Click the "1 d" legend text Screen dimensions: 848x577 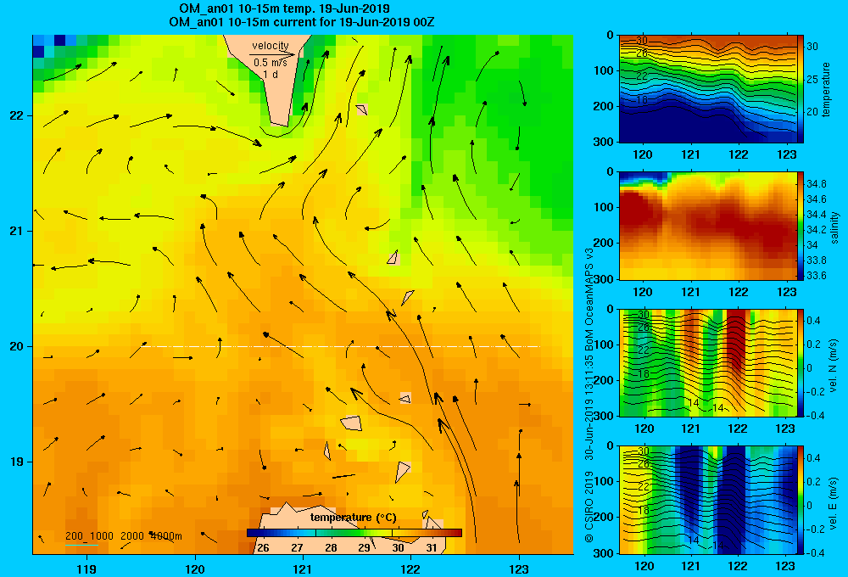pos(271,74)
